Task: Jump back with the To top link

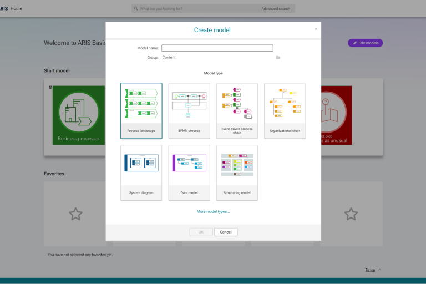Action: click(x=370, y=270)
